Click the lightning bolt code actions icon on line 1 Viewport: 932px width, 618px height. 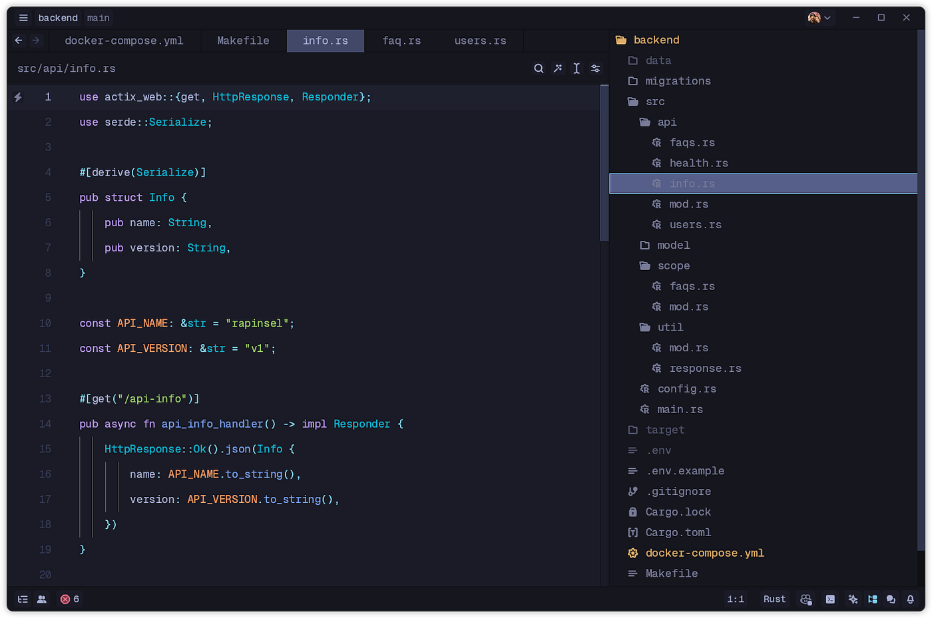pos(18,97)
